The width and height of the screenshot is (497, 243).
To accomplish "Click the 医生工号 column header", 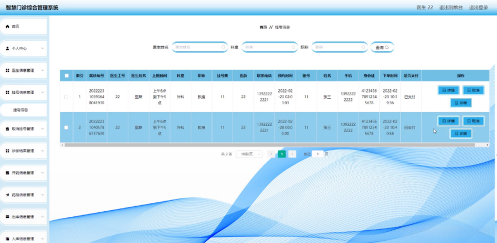I will coord(117,76).
